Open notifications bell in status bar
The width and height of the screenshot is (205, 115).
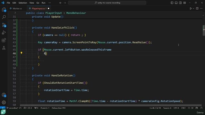(201, 108)
